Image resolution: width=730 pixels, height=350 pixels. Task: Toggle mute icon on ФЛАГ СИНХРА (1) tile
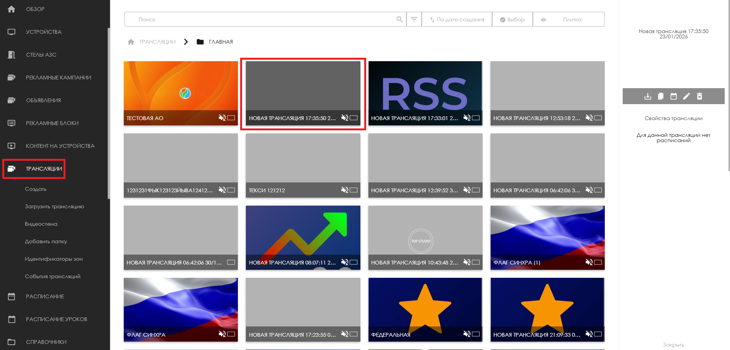589,262
